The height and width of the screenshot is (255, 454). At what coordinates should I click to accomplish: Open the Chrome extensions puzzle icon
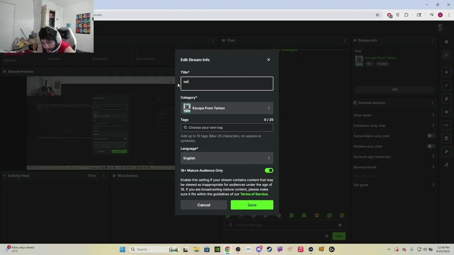[x=406, y=15]
